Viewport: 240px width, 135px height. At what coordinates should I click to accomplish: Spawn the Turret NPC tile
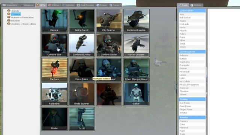[82, 119]
